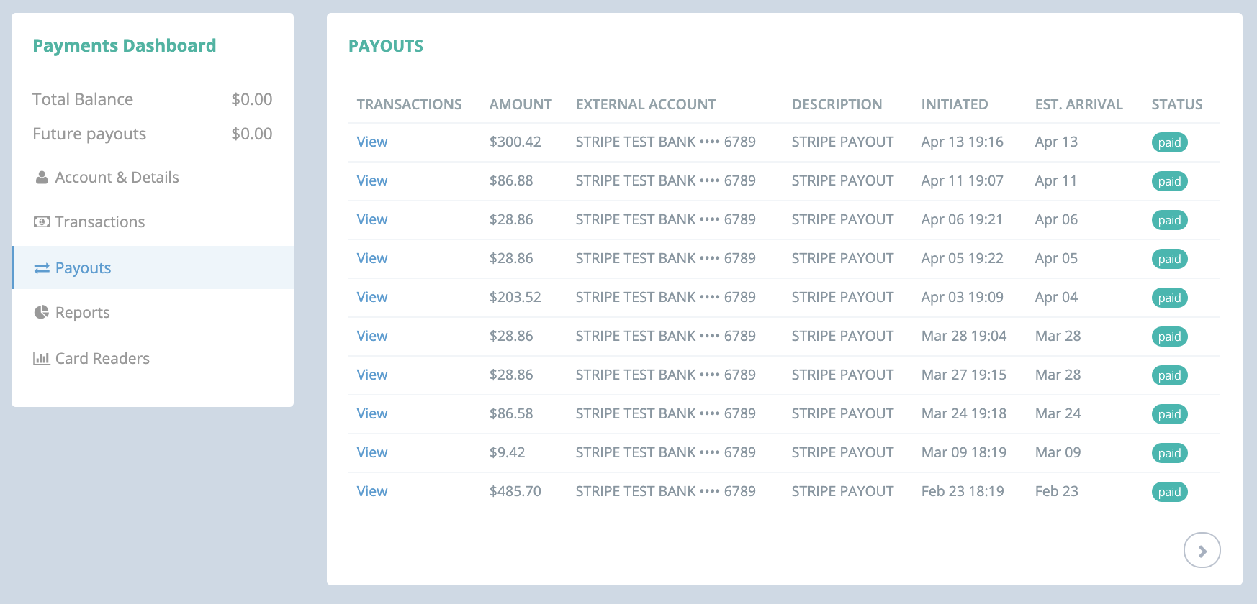View the $485.70 payout
Image resolution: width=1257 pixels, height=604 pixels.
pos(372,491)
